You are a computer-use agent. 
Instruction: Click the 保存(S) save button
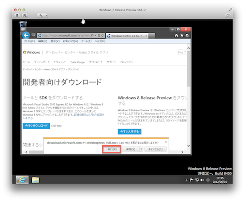[130, 149]
